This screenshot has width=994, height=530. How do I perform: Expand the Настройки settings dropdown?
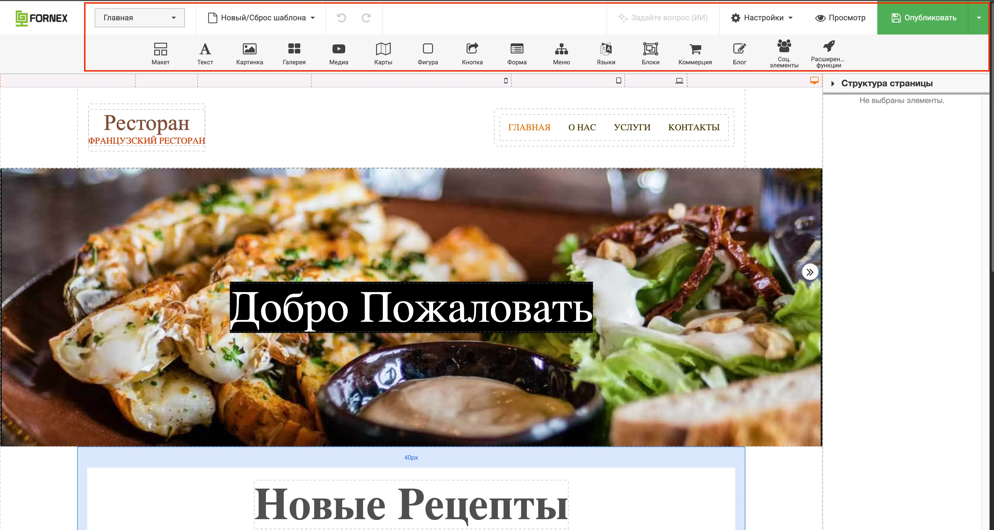[761, 18]
